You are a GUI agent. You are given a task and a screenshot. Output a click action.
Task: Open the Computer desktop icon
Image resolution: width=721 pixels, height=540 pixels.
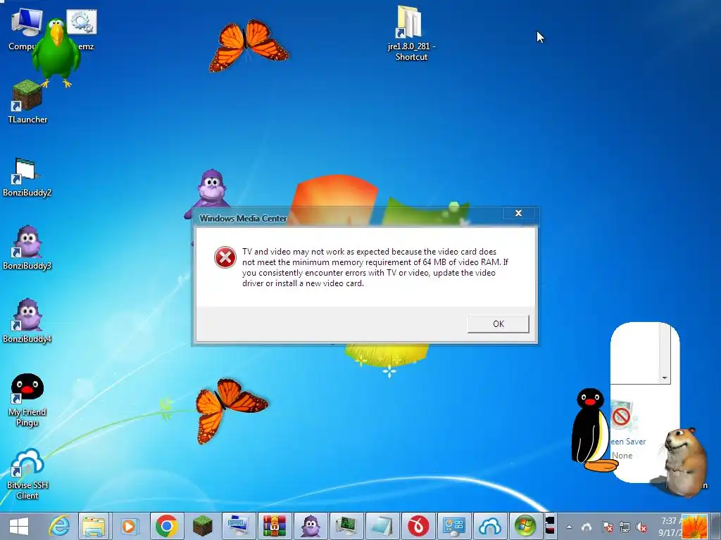[x=25, y=27]
